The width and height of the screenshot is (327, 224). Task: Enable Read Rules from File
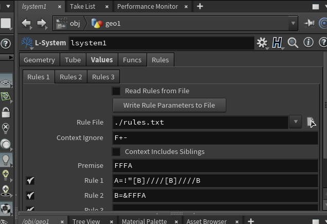[x=116, y=91]
